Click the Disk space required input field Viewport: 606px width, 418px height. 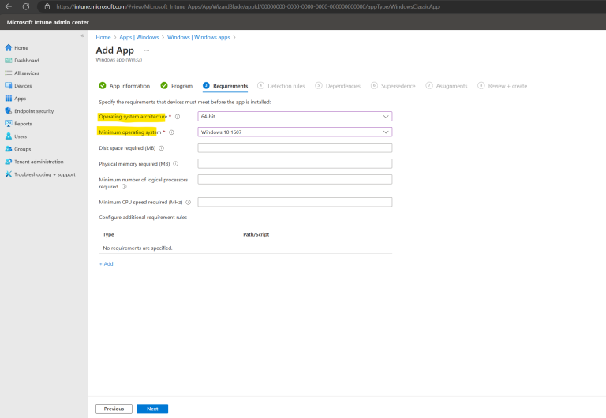[x=294, y=147]
